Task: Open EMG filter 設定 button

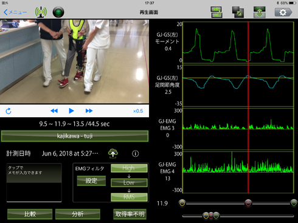Action: (91, 180)
